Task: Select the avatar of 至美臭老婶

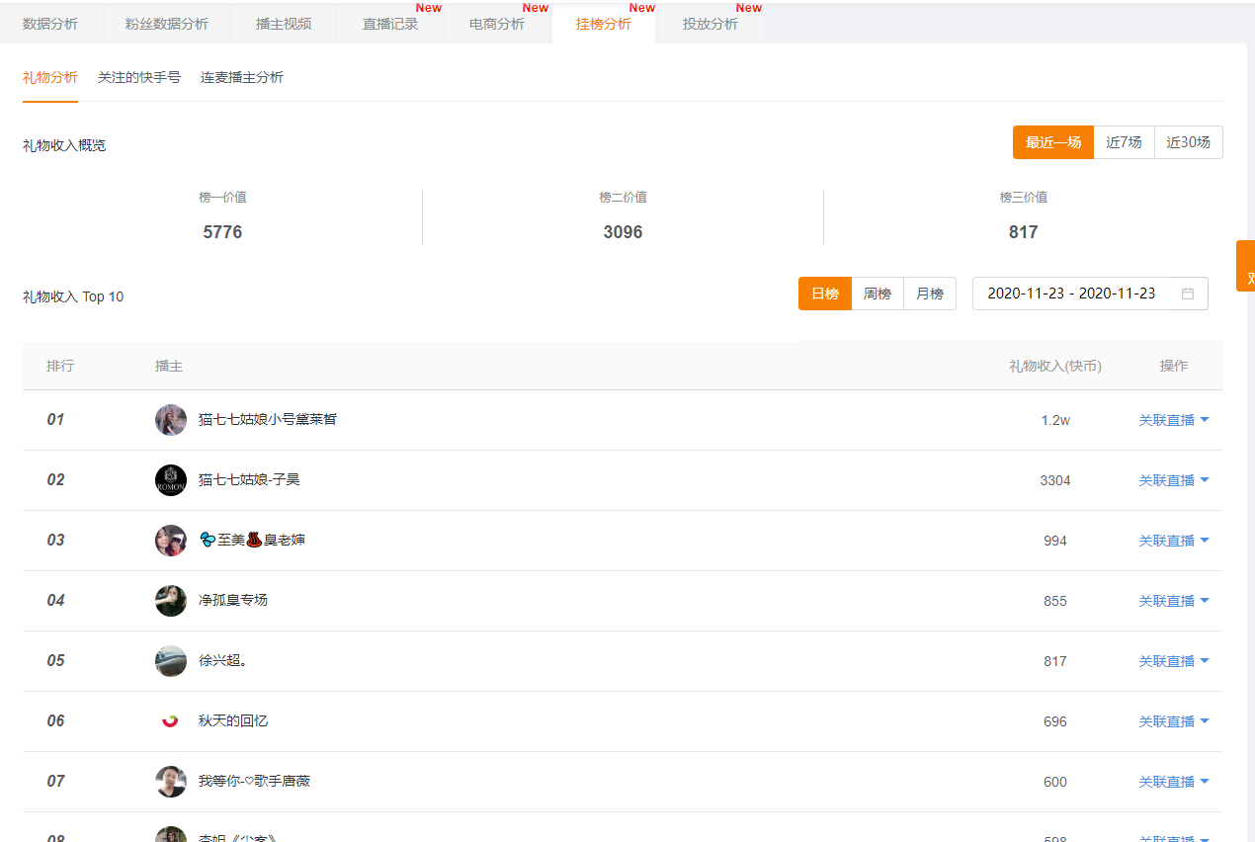Action: point(170,540)
